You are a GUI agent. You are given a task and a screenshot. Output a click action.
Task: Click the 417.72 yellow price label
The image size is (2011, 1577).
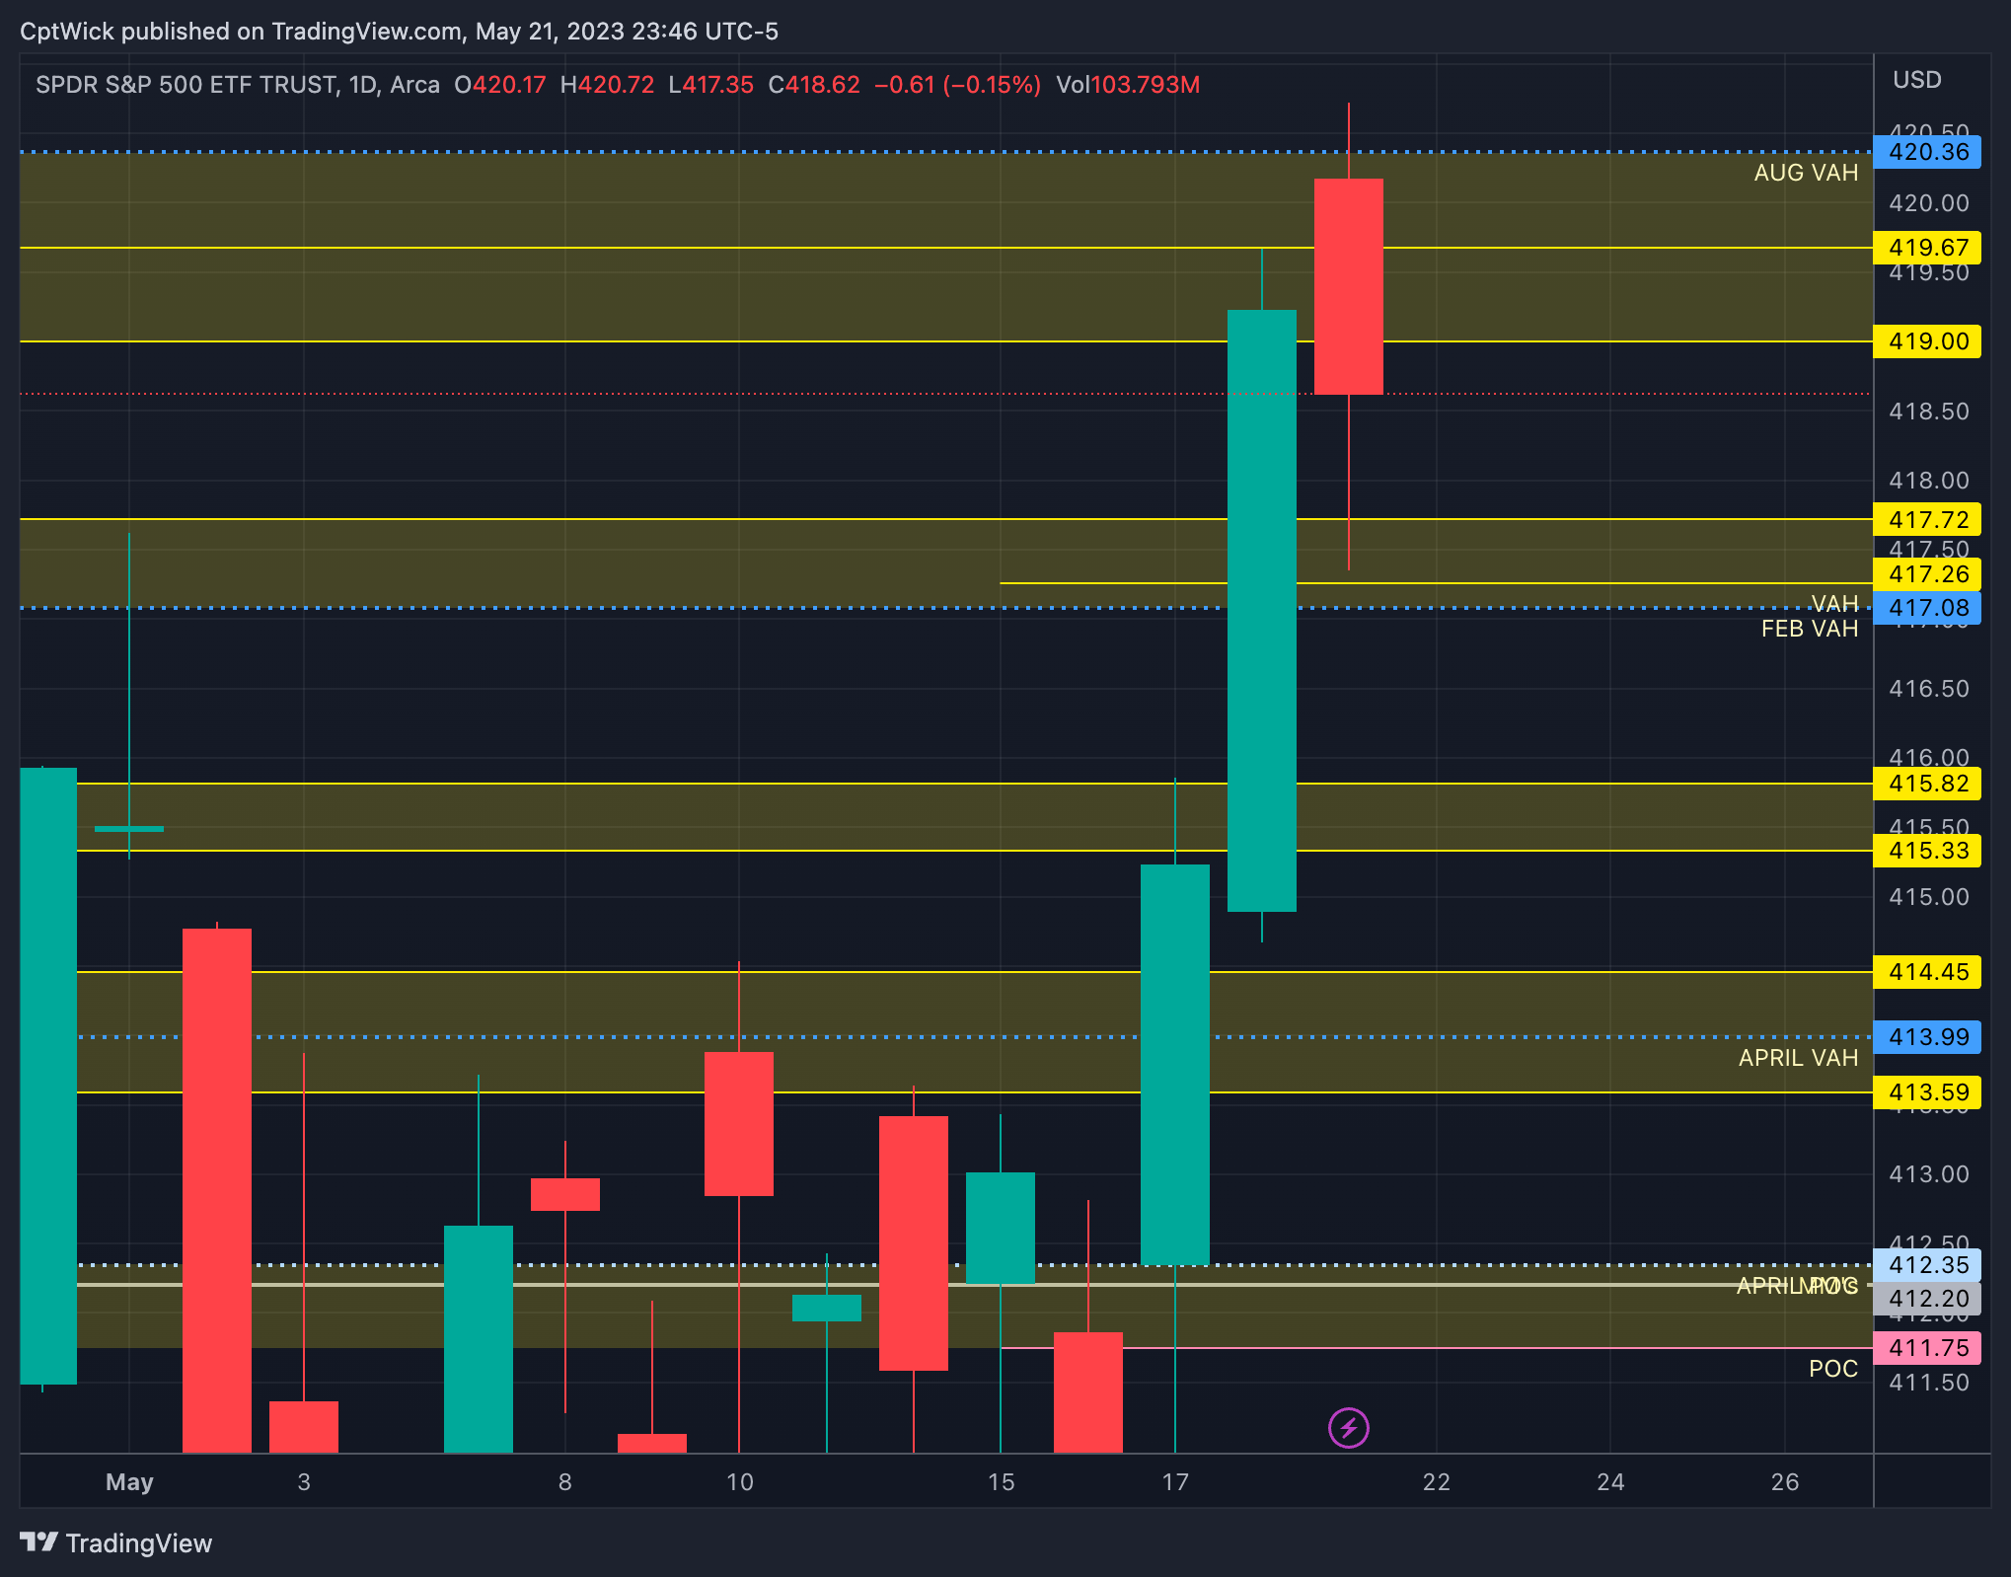click(x=1927, y=519)
